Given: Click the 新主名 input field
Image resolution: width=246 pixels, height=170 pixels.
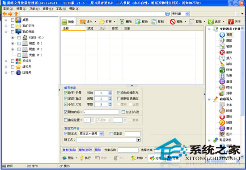Looking at the screenshot, I should pos(106,140).
